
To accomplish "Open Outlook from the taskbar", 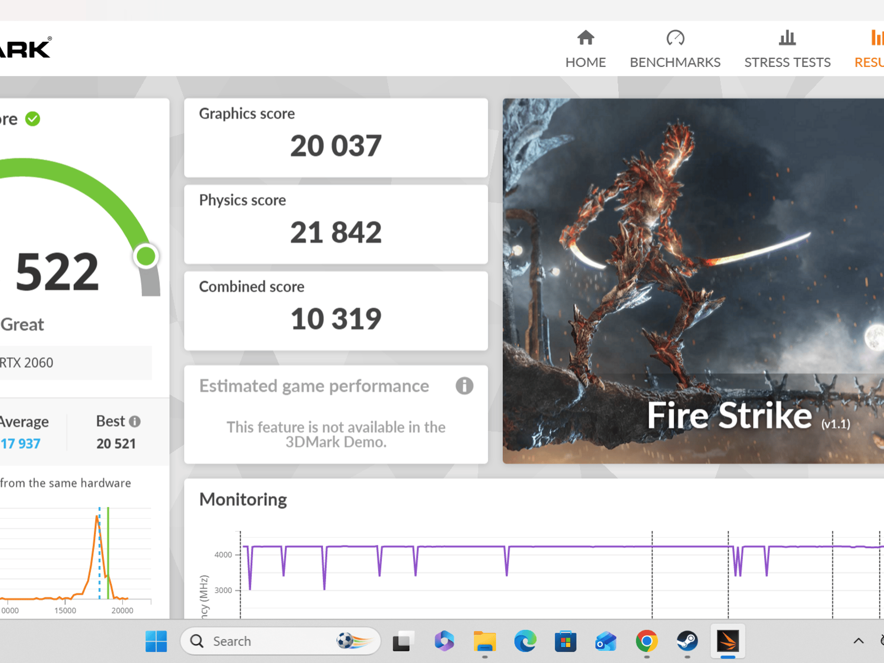I will coord(606,641).
